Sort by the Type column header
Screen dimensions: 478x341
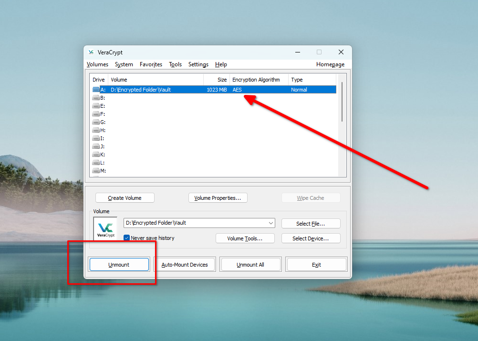point(312,80)
